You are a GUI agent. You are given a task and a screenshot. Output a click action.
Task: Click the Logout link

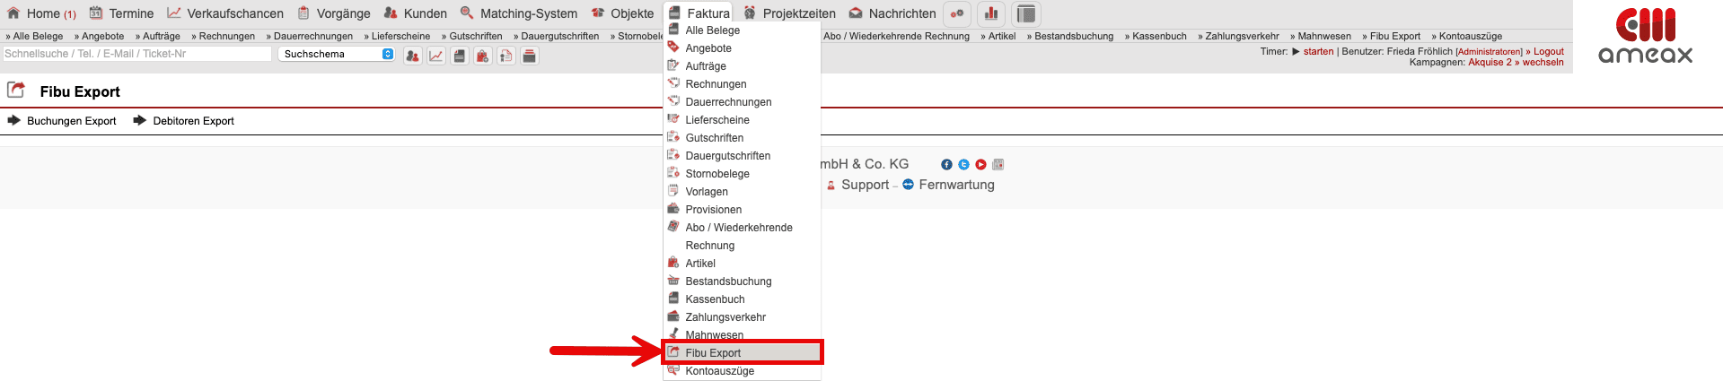pos(1548,51)
